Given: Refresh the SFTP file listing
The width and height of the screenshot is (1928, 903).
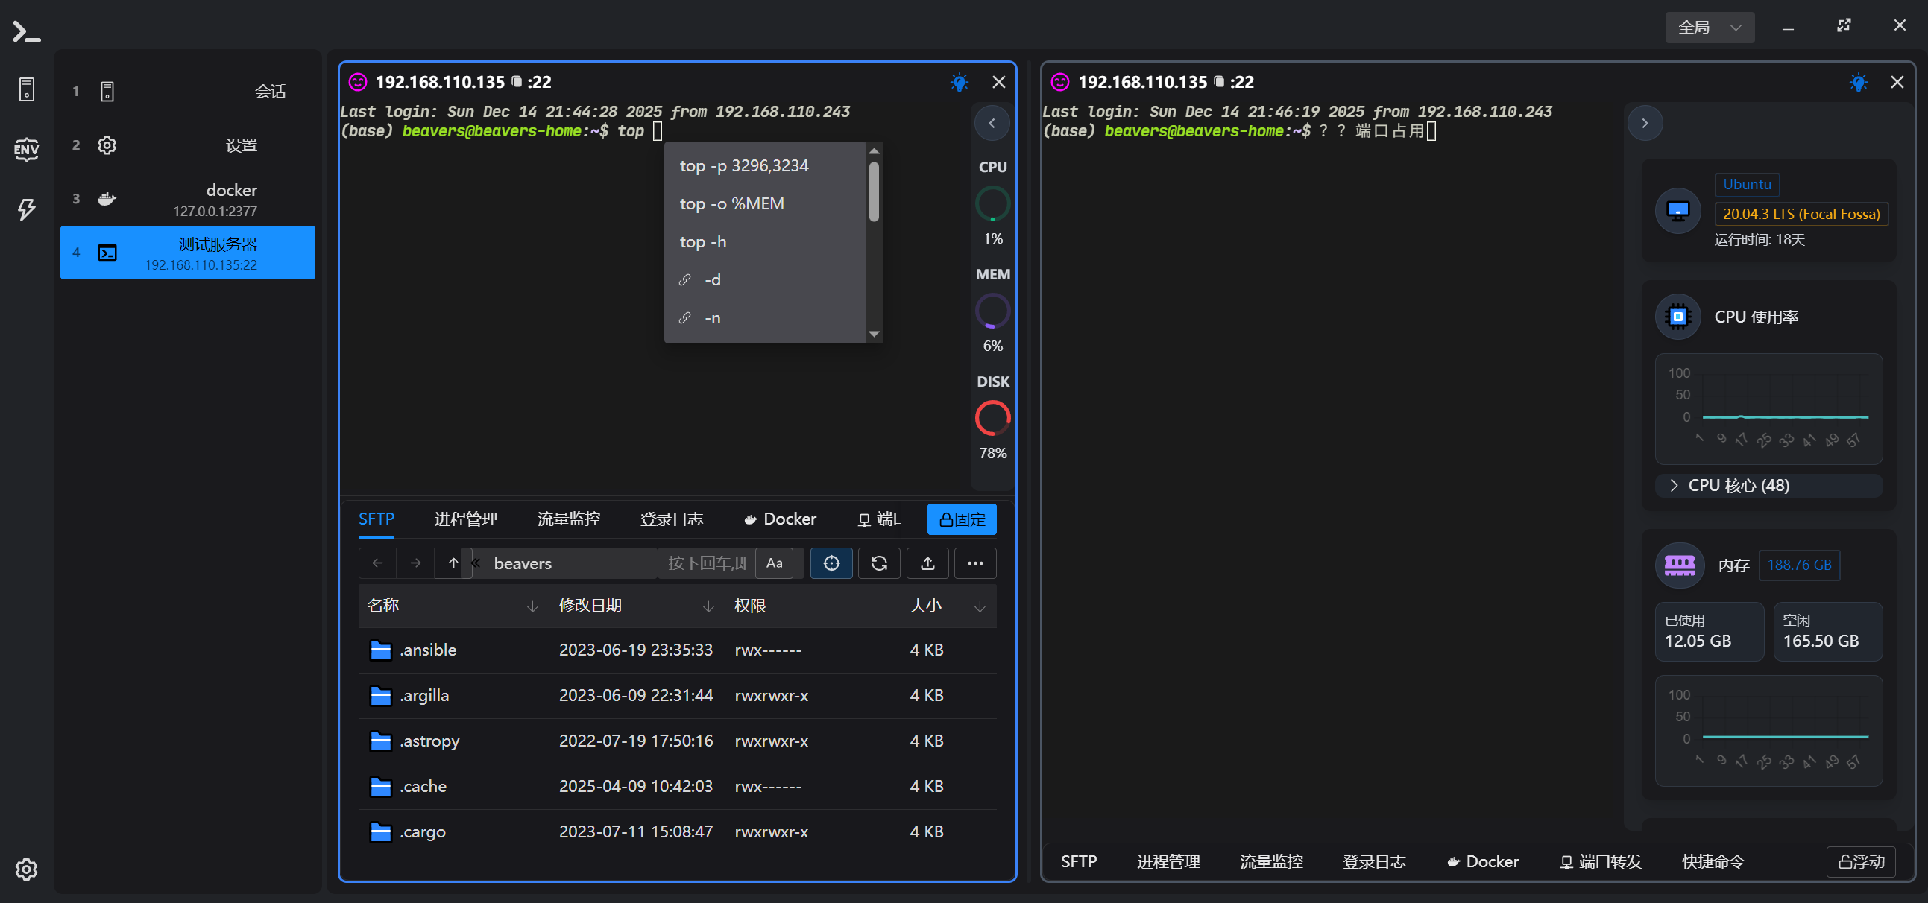Looking at the screenshot, I should 880,563.
